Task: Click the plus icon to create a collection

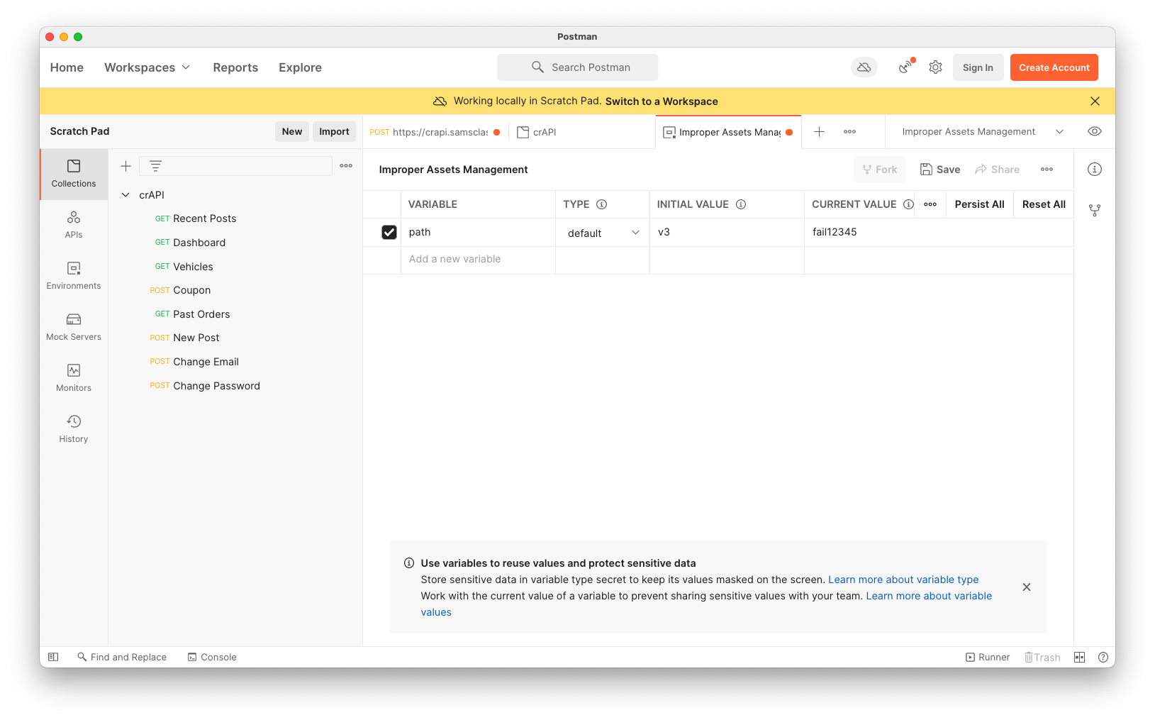Action: coord(125,166)
